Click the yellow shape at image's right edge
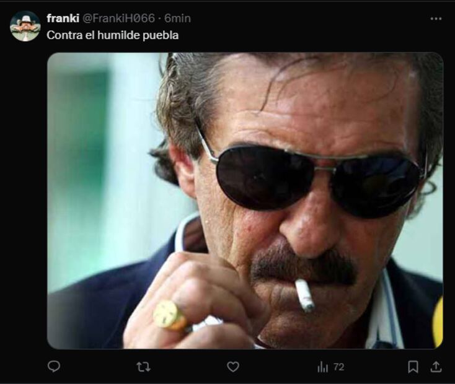This screenshot has height=384, width=455. pos(438,322)
